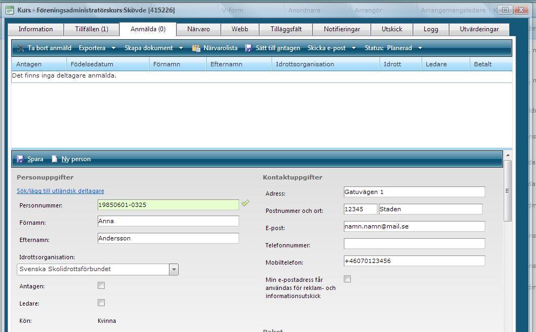Image resolution: width=536 pixels, height=332 pixels.
Task: Switch to the Information tab
Action: [x=36, y=29]
